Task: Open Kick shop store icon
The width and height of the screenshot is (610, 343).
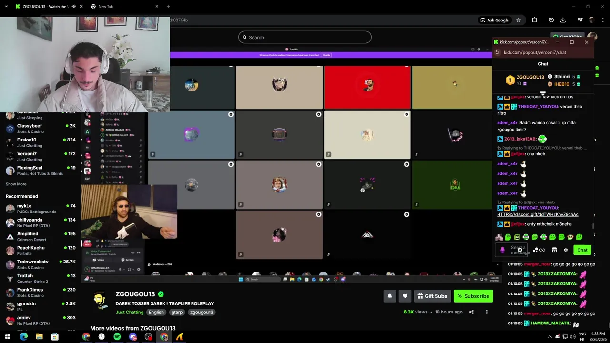Action: tap(554, 250)
